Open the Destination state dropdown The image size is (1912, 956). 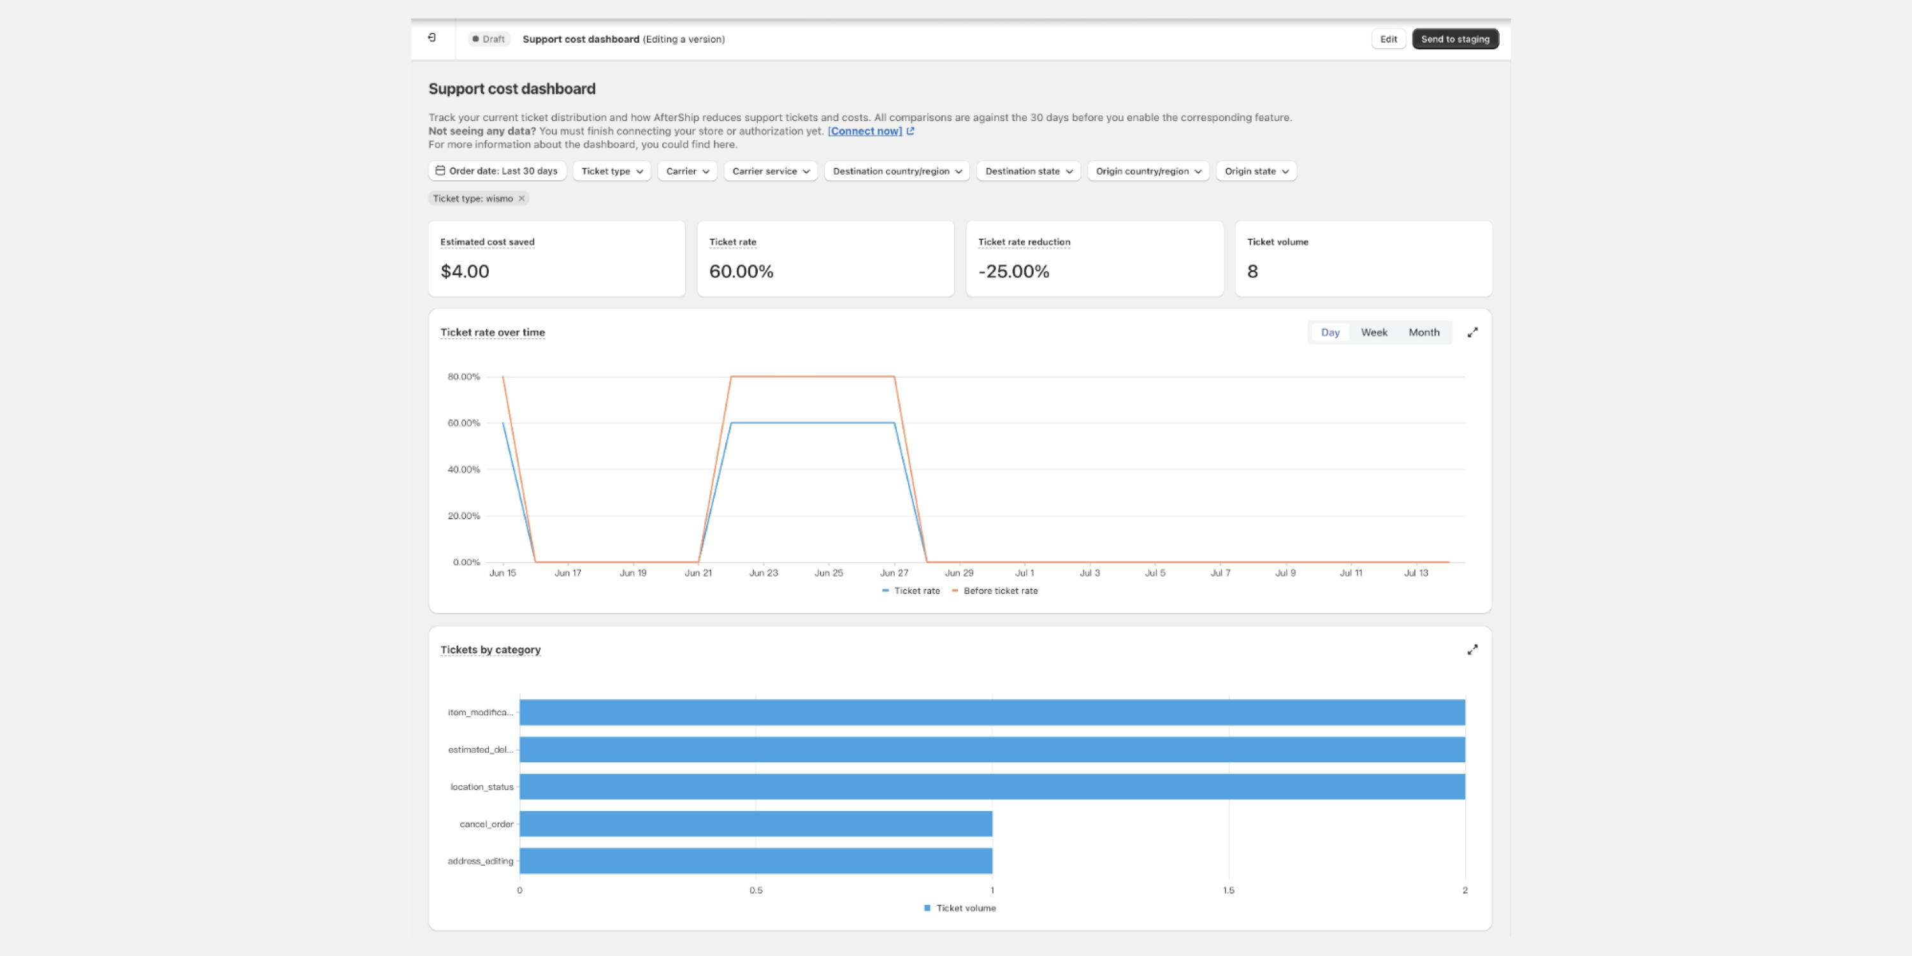click(1028, 171)
